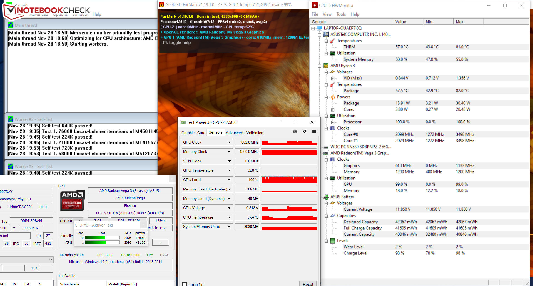Click the Core 0 Takt progress bar

pos(102,238)
